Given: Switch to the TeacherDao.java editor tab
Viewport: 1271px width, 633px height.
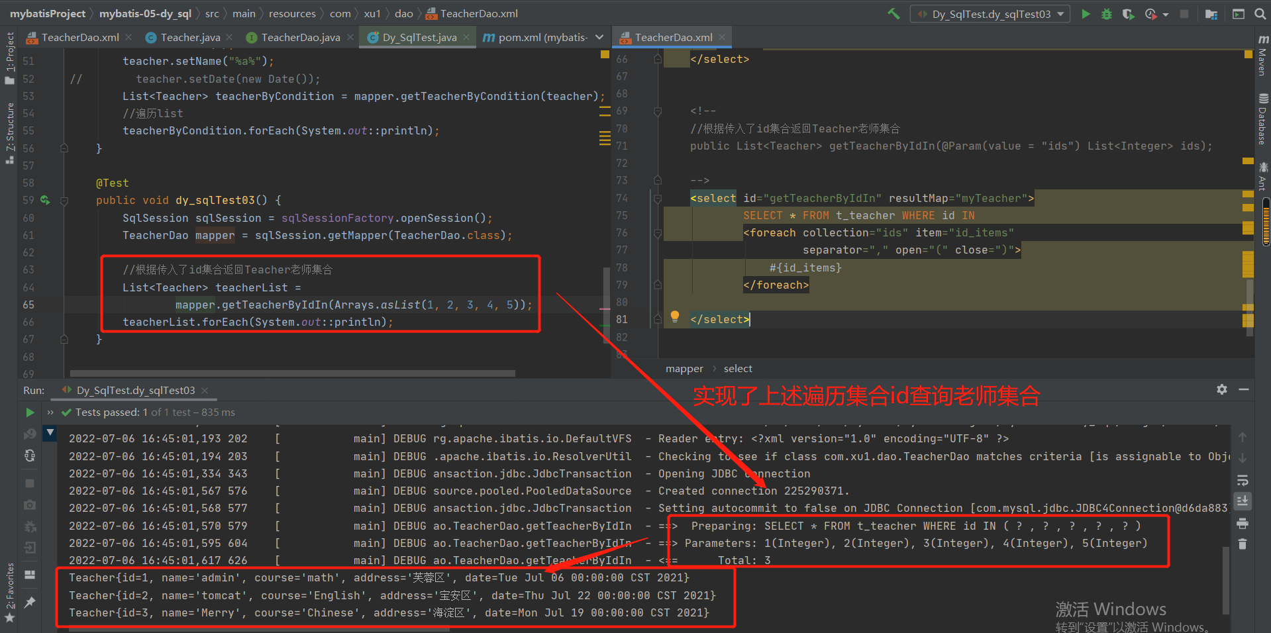Looking at the screenshot, I should [x=300, y=38].
